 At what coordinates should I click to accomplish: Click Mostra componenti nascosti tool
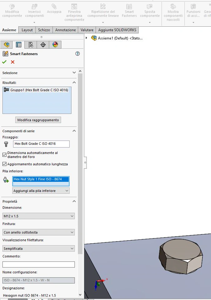click(173, 12)
